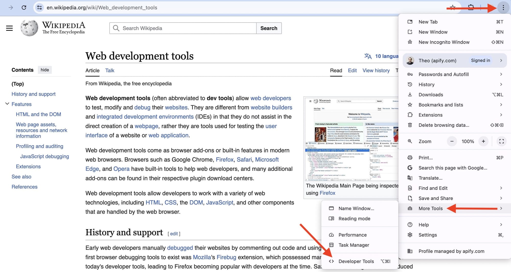Image resolution: width=511 pixels, height=272 pixels.
Task: Bookmark this page with the star icon
Action: coord(452,7)
